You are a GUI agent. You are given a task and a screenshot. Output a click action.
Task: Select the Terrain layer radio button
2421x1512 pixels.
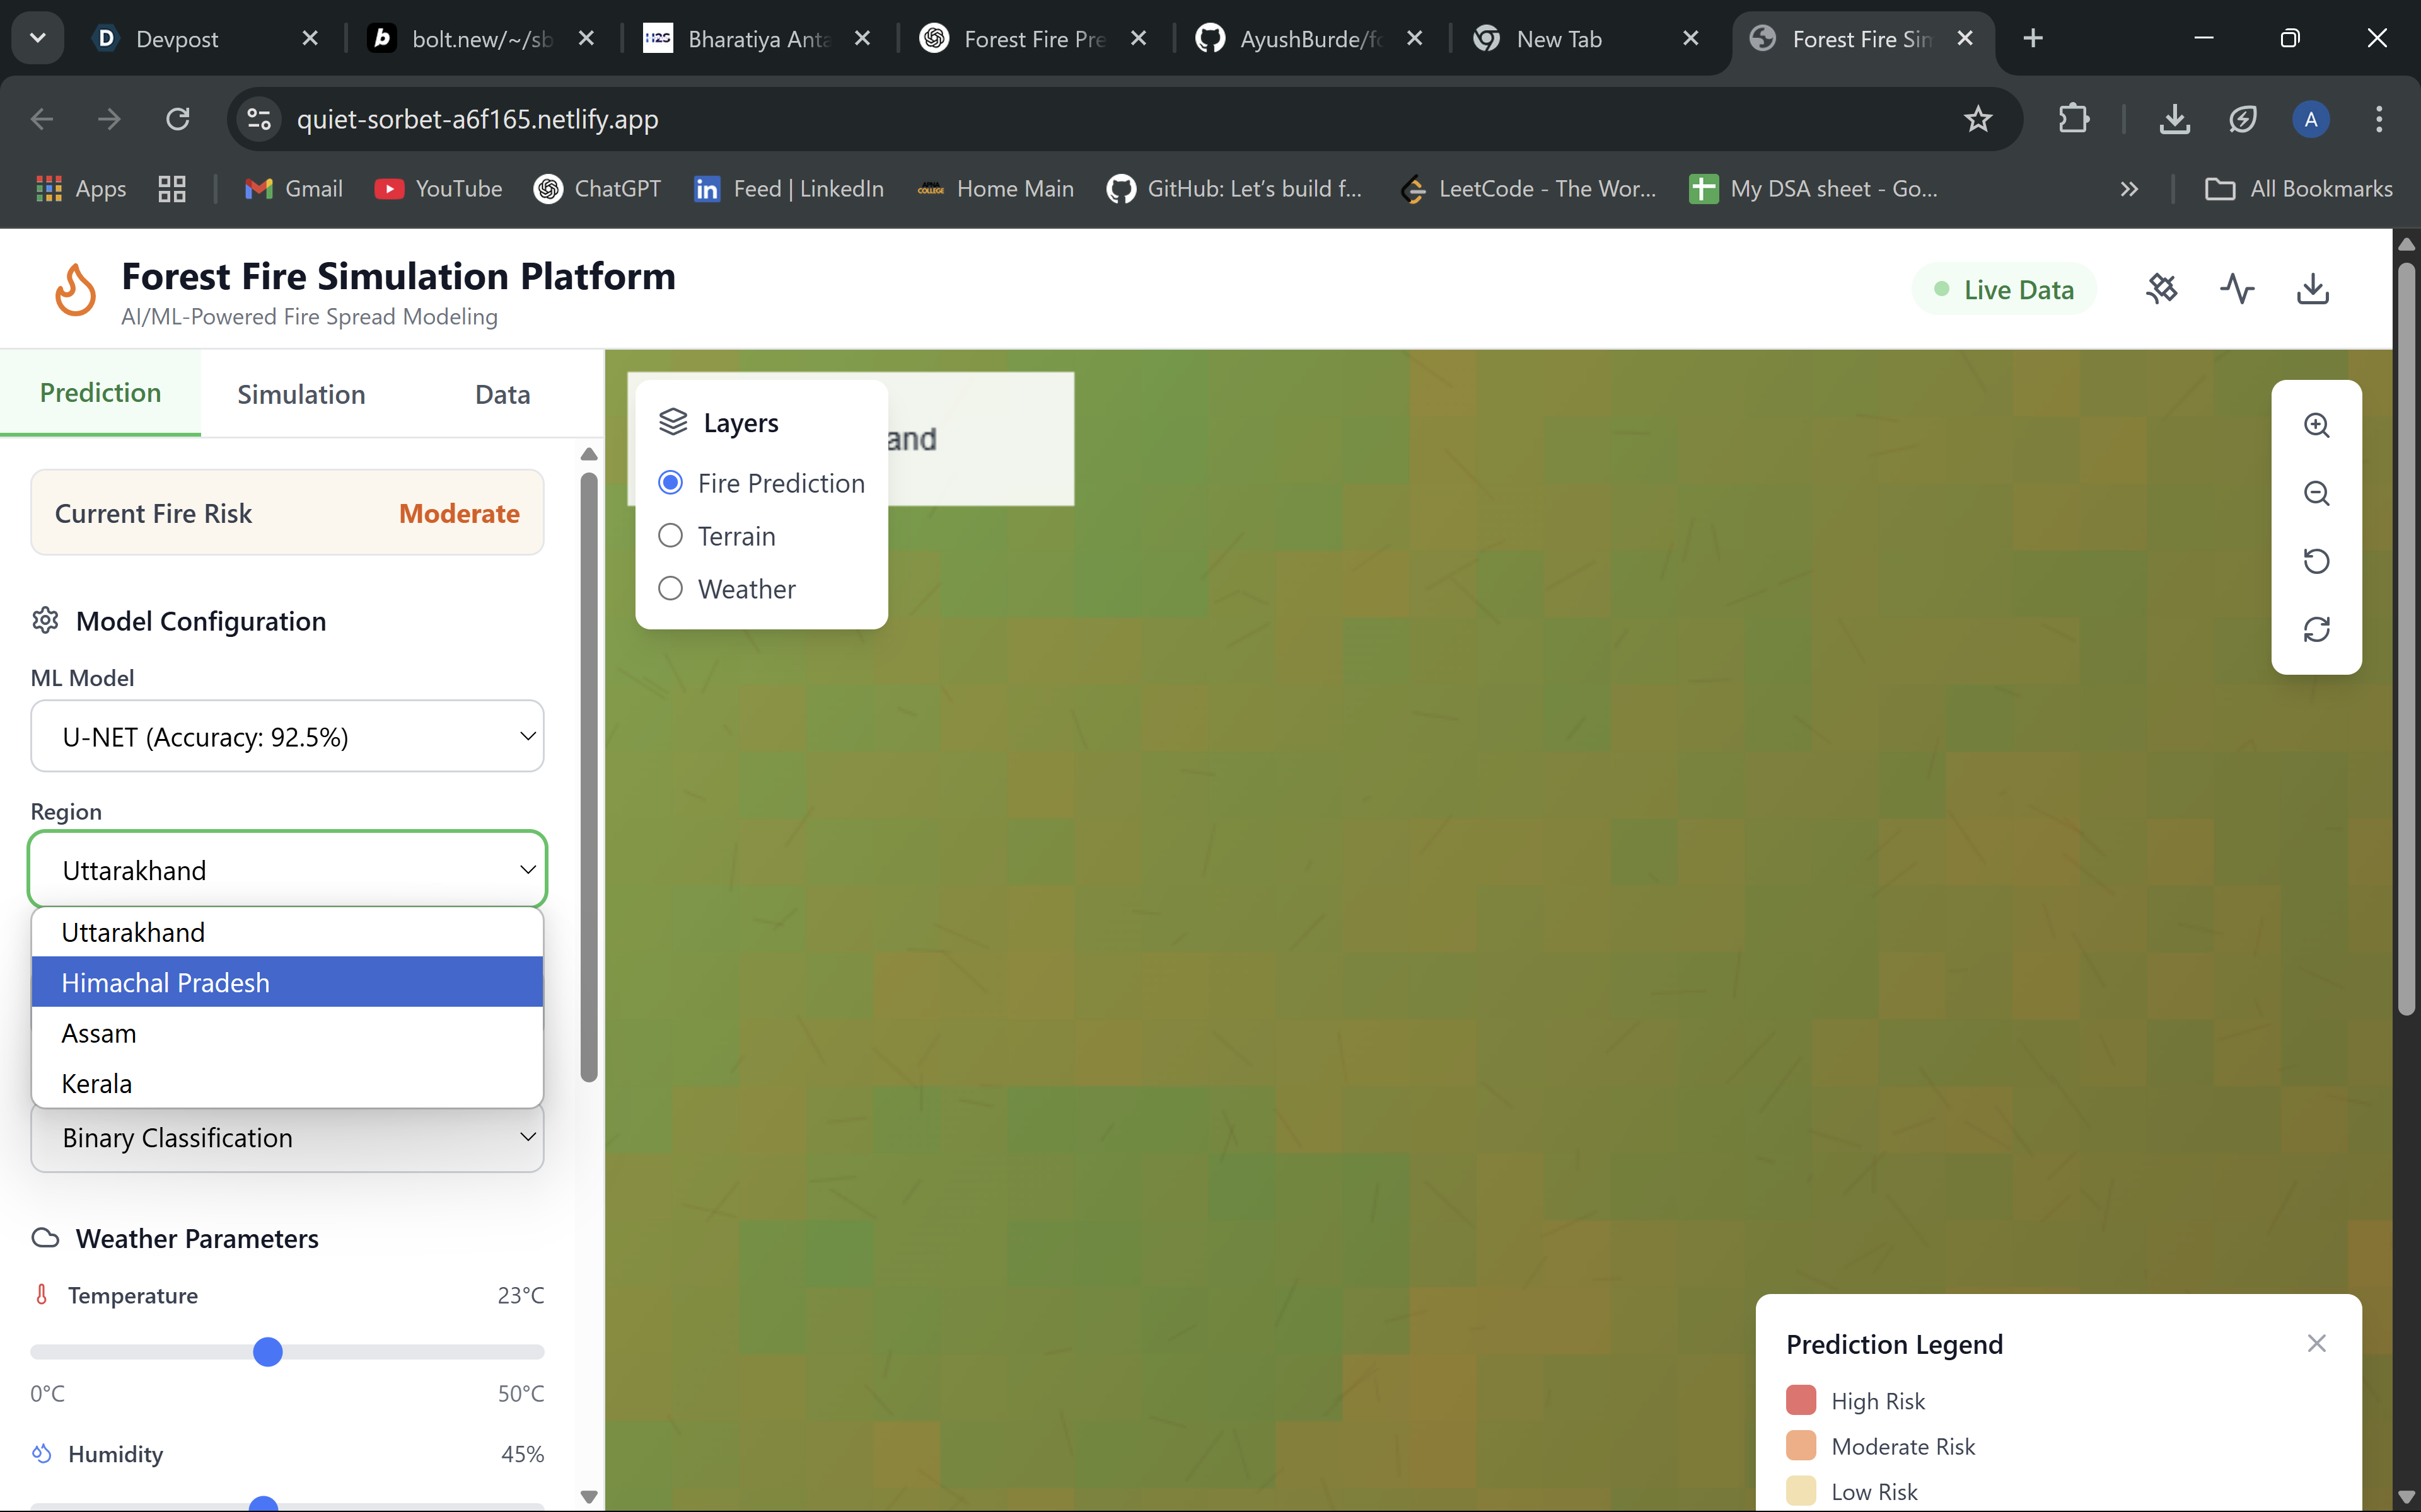(670, 536)
